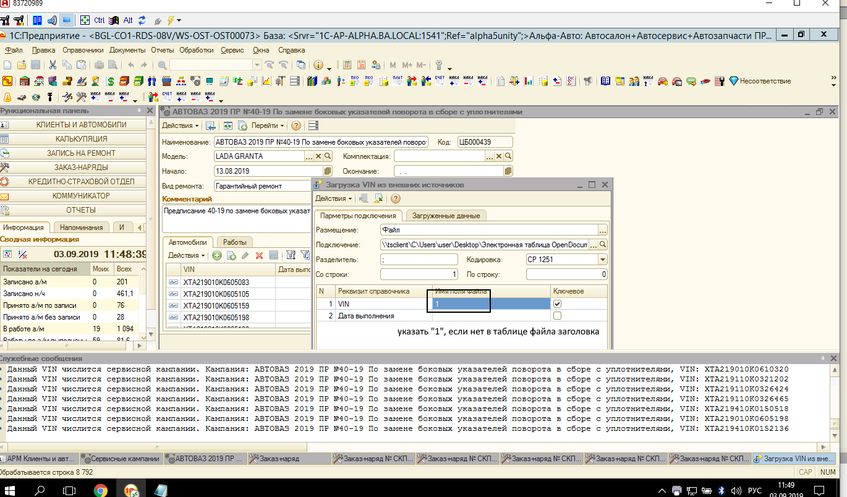This screenshot has height=497, width=847.
Task: Open the calendar picker for the Начало date
Action: click(x=328, y=171)
